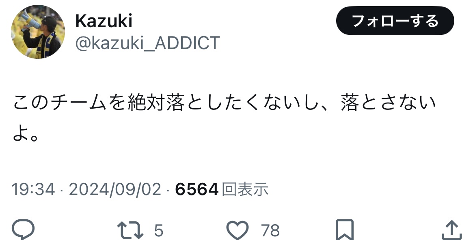Repost using the retweet arrows icon
This screenshot has height=240, width=475.
coord(130,230)
